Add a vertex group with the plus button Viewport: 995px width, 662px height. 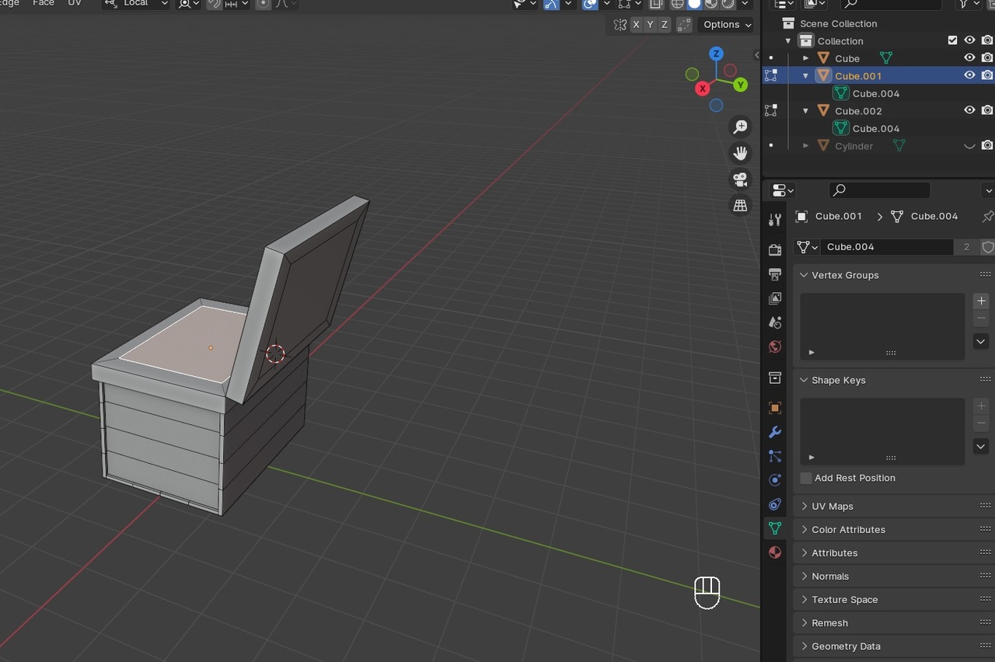tap(981, 301)
